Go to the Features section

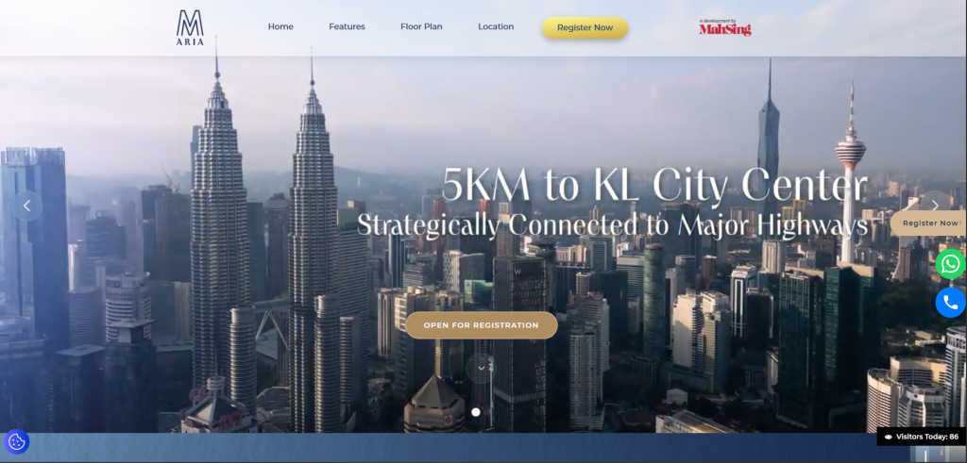[347, 27]
